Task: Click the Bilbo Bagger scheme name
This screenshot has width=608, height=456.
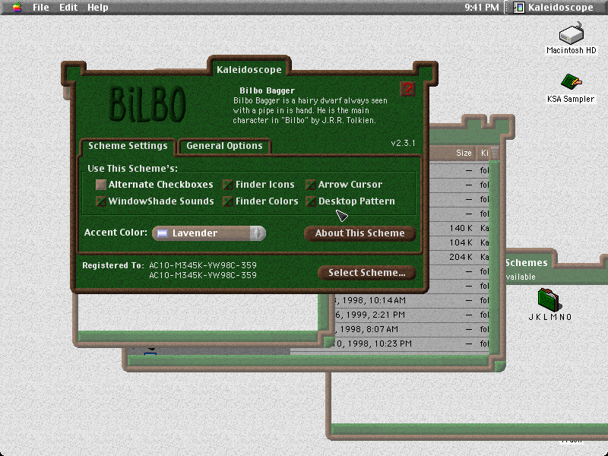Action: click(268, 90)
